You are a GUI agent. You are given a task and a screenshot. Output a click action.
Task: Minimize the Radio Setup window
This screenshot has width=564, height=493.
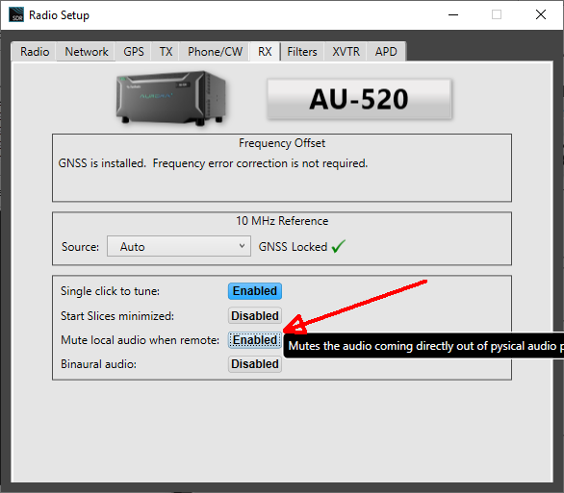point(453,14)
